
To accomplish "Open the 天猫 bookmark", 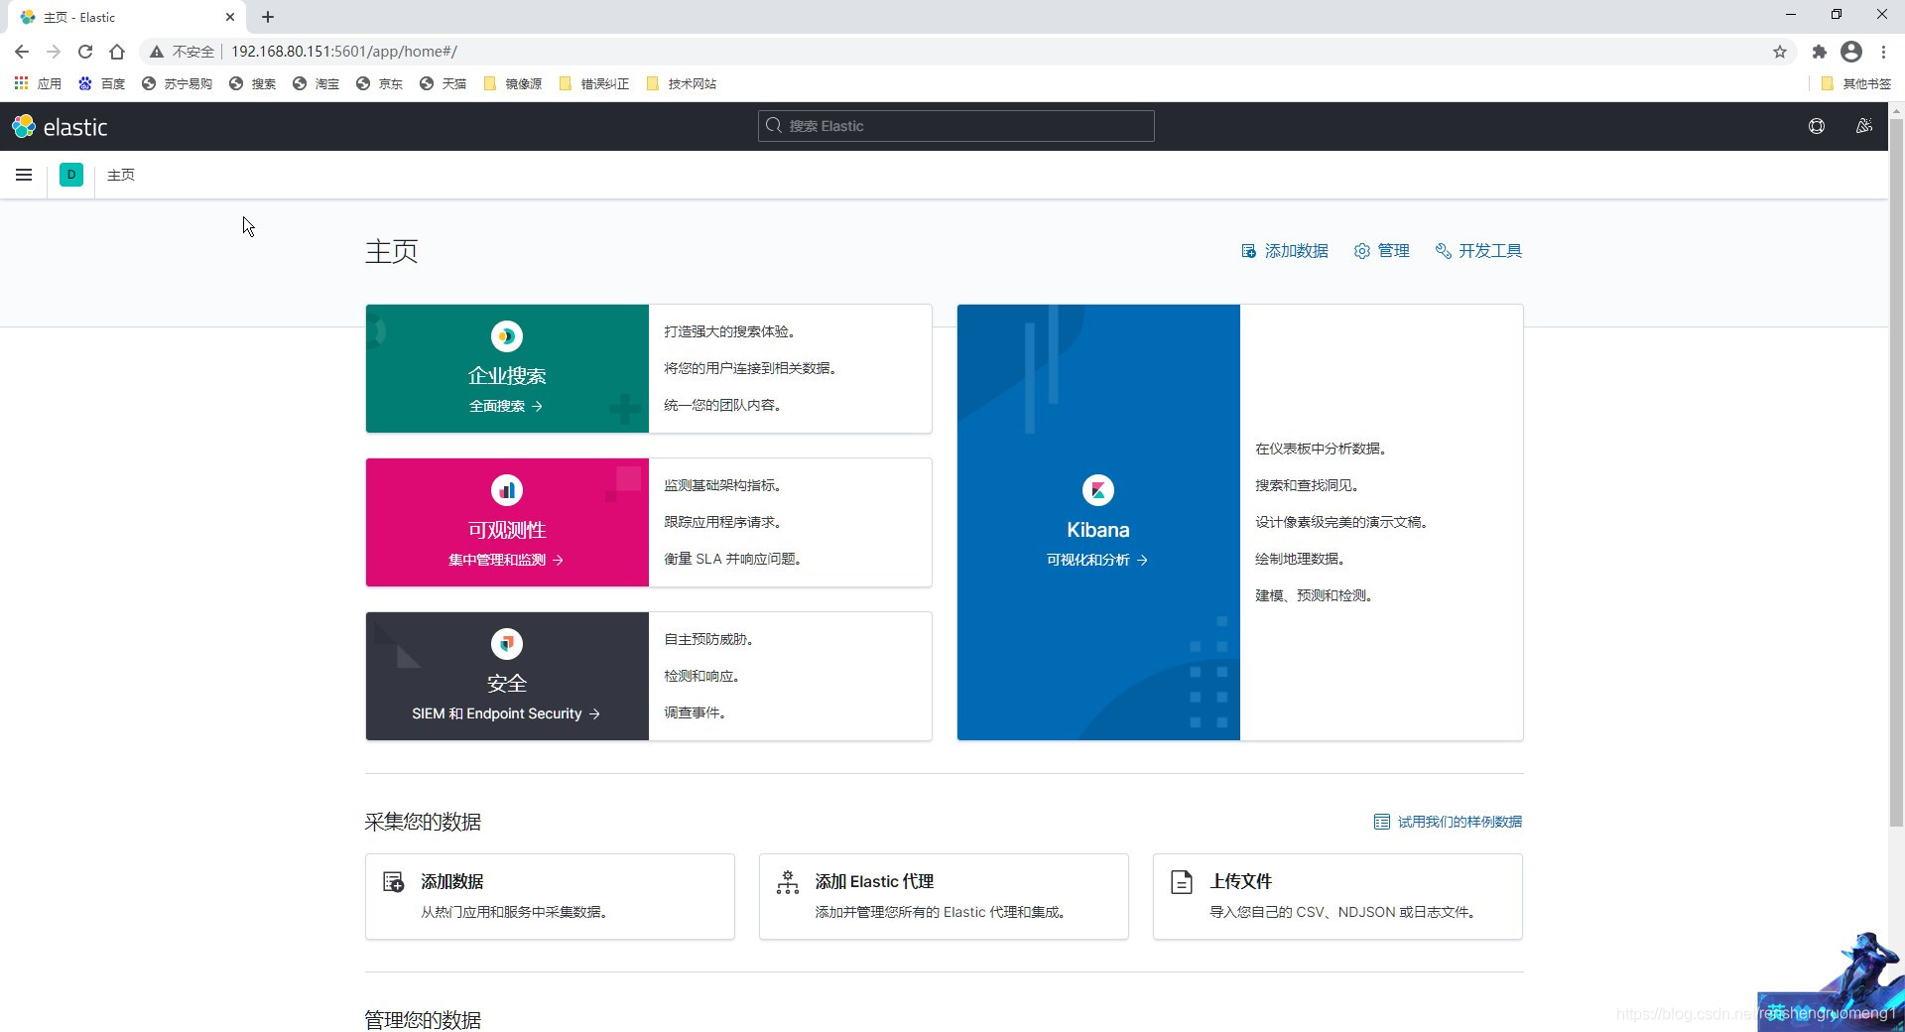I will [443, 83].
